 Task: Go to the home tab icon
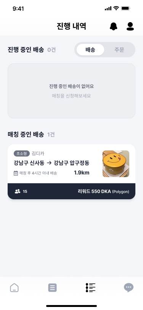pos(14,287)
